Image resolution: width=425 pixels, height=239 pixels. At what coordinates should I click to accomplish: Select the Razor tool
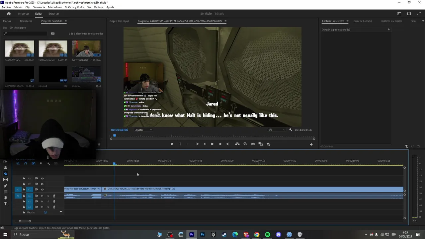point(5,174)
